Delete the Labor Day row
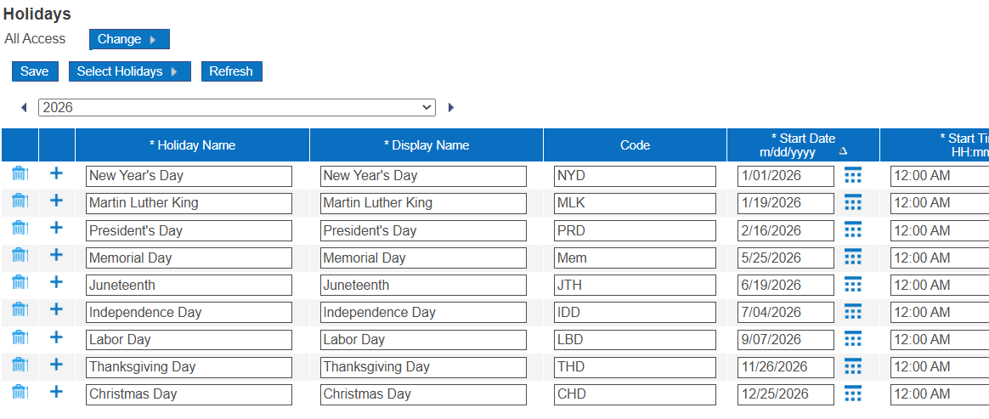The image size is (989, 419). coord(20,337)
